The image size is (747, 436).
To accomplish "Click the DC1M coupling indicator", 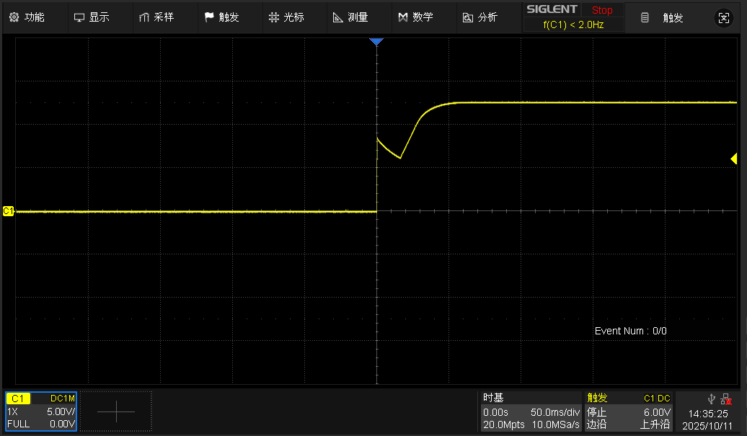I will [x=63, y=399].
